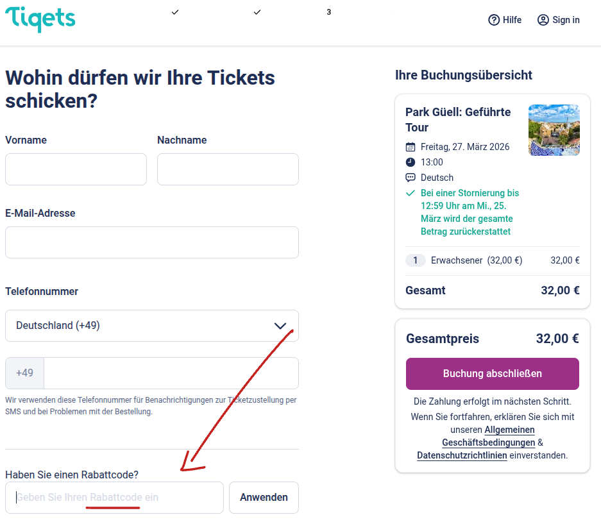
Task: Click the Vorname input field
Action: [x=75, y=169]
